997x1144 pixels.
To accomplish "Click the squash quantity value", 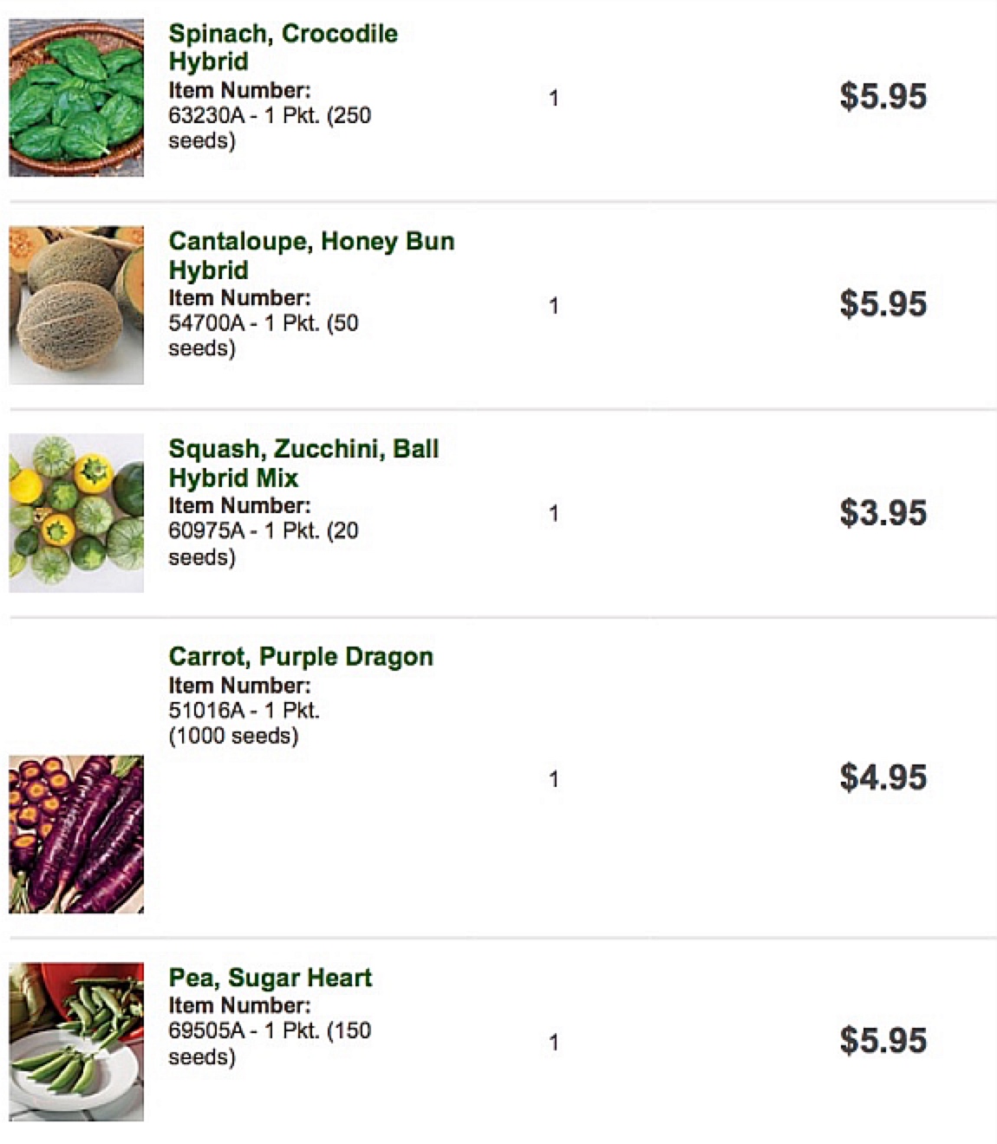I will tap(553, 514).
